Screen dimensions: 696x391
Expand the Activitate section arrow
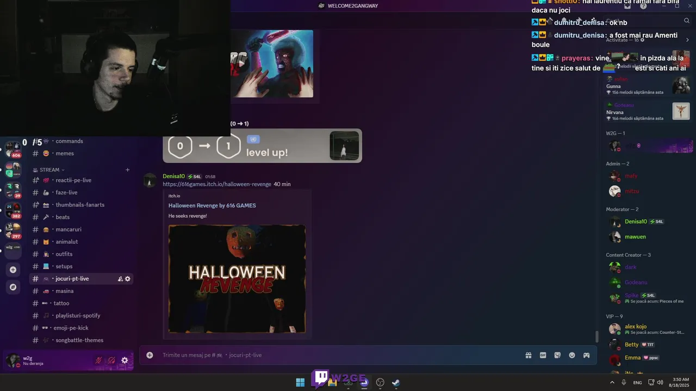point(688,40)
